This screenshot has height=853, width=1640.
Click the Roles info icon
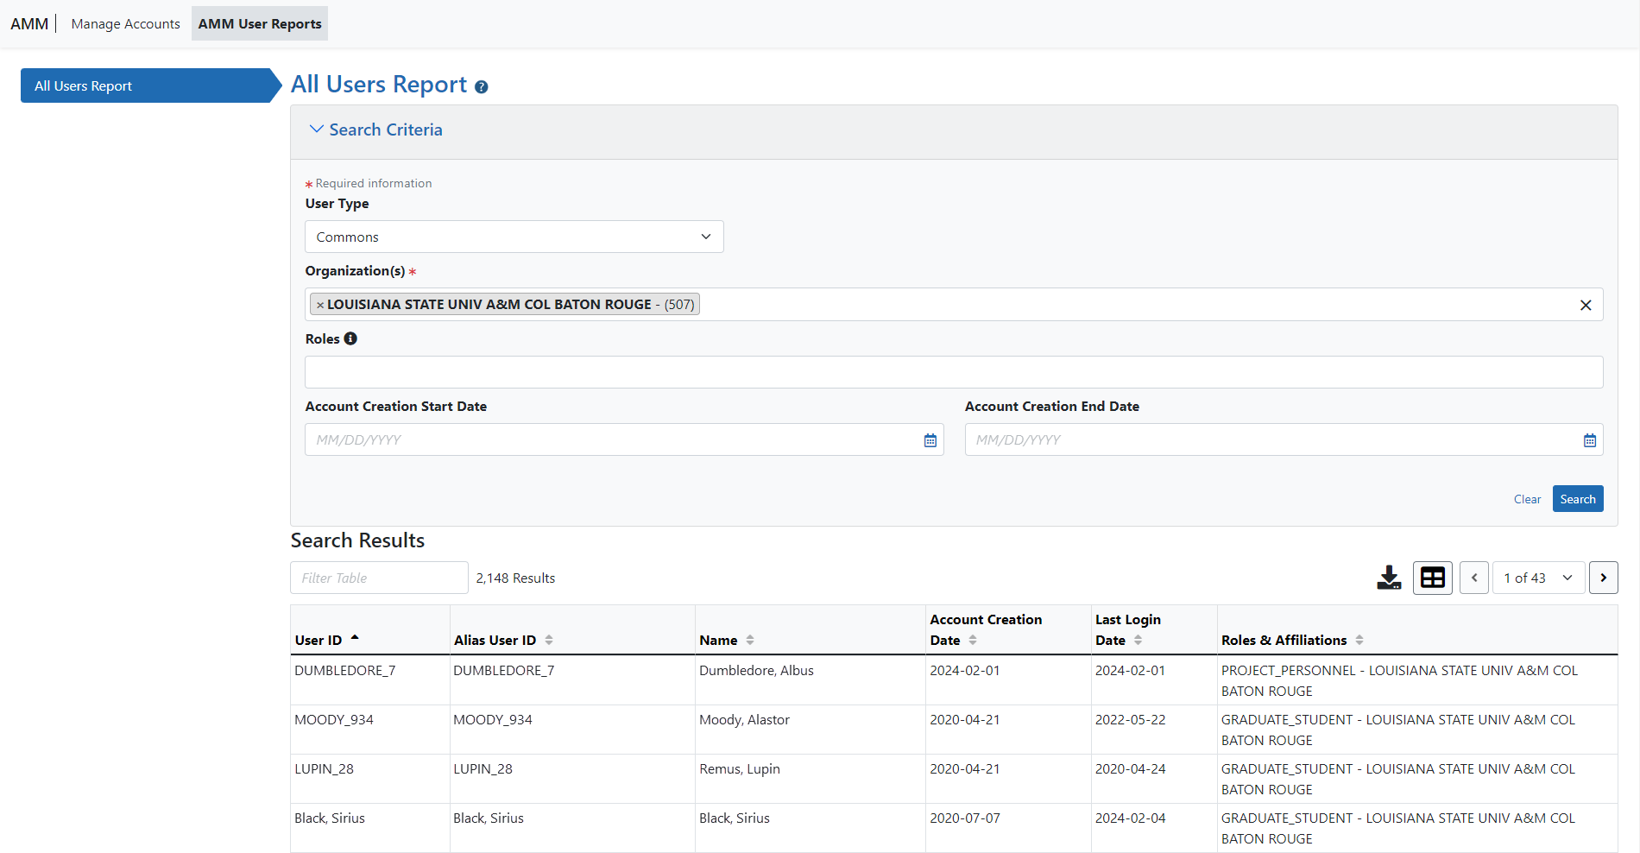tap(350, 338)
